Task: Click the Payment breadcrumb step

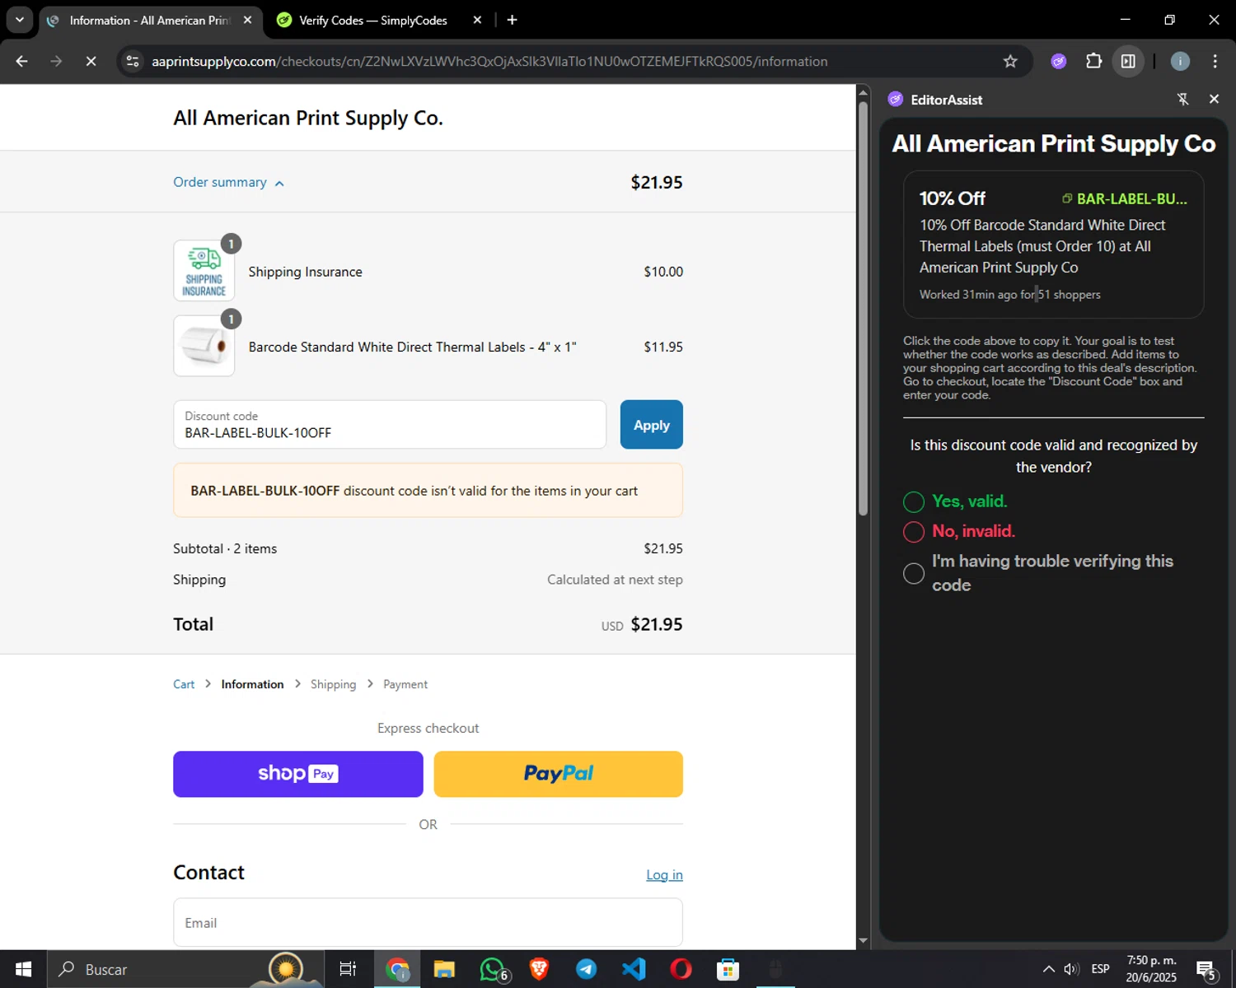Action: click(405, 684)
